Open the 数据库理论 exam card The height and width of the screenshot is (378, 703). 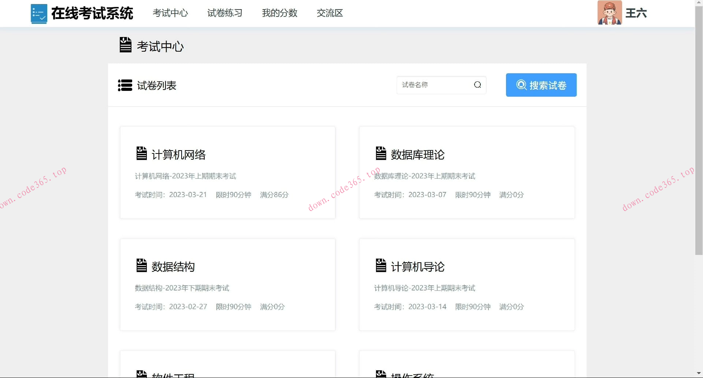tap(466, 173)
